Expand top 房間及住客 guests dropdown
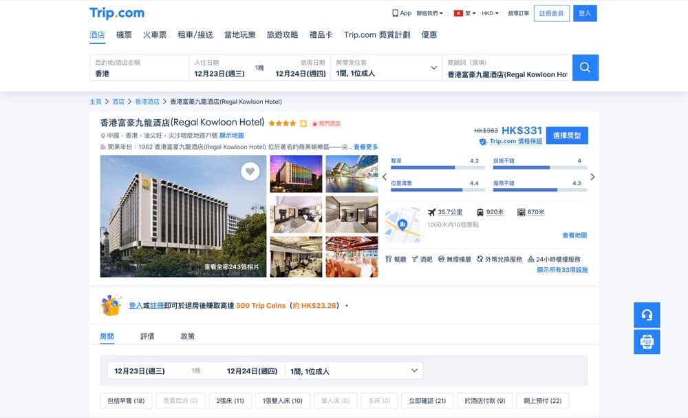Viewport: 688px width, 418px height. tap(387, 67)
